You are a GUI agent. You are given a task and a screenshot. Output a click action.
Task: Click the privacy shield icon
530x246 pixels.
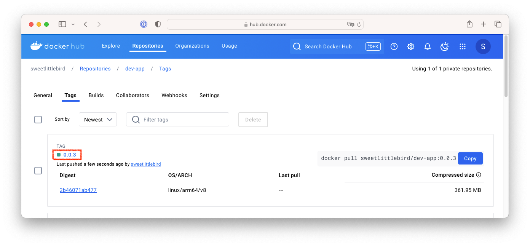[x=158, y=24]
